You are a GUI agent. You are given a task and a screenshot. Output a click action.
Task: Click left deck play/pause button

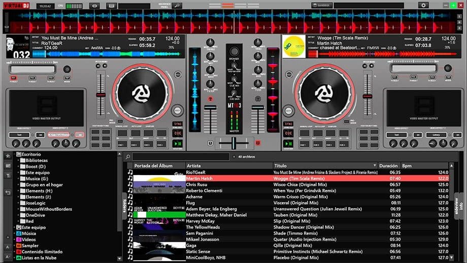(x=178, y=144)
